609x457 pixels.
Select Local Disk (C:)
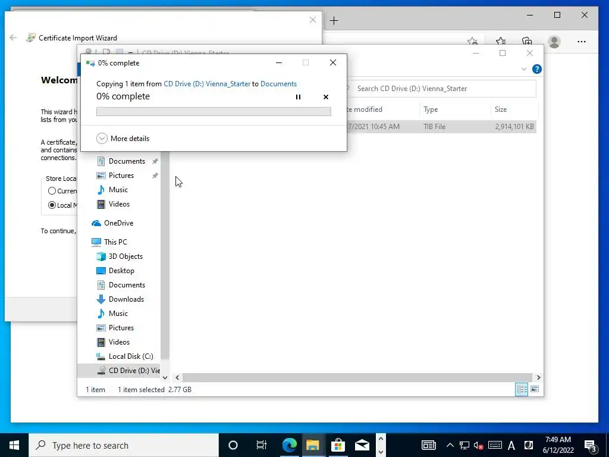[130, 356]
